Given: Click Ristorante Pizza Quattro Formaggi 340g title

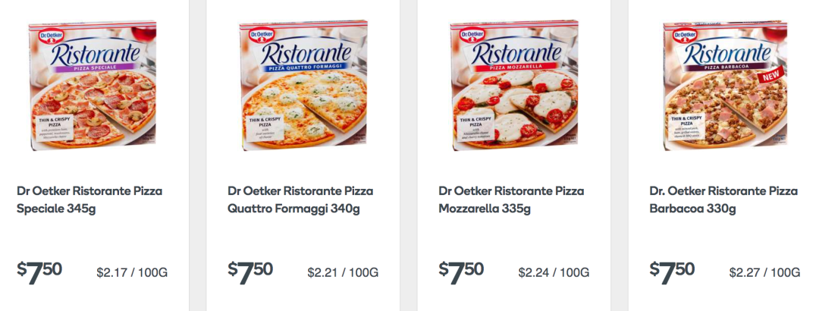Looking at the screenshot, I should pyautogui.click(x=300, y=200).
